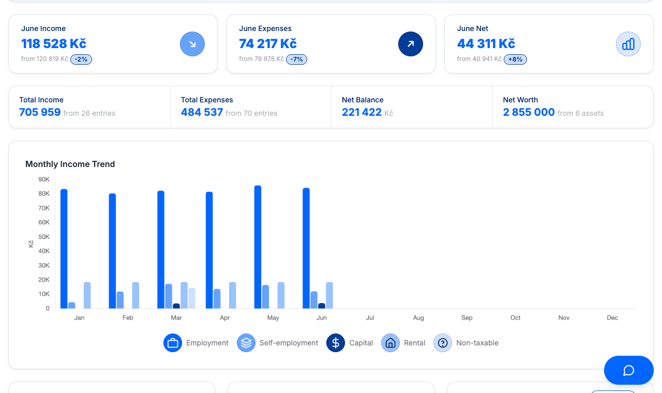Click the June Capital dark bar

pyautogui.click(x=322, y=306)
